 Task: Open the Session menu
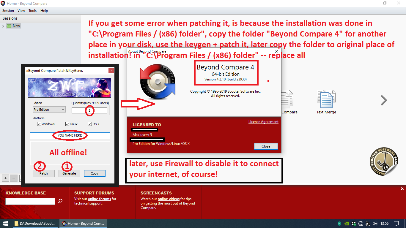click(x=8, y=11)
